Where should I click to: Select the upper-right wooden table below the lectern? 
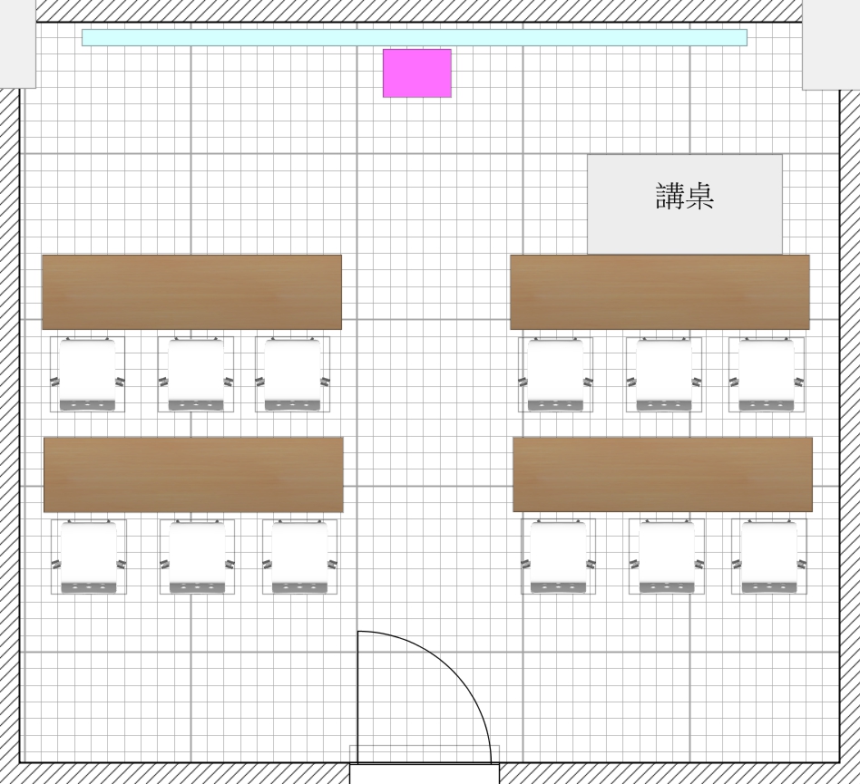[660, 292]
